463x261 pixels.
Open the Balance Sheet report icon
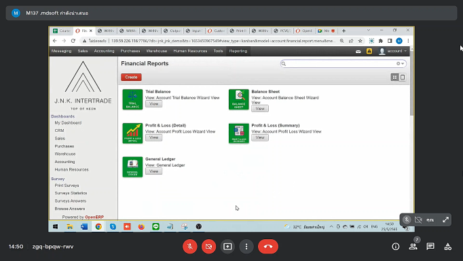point(238,99)
